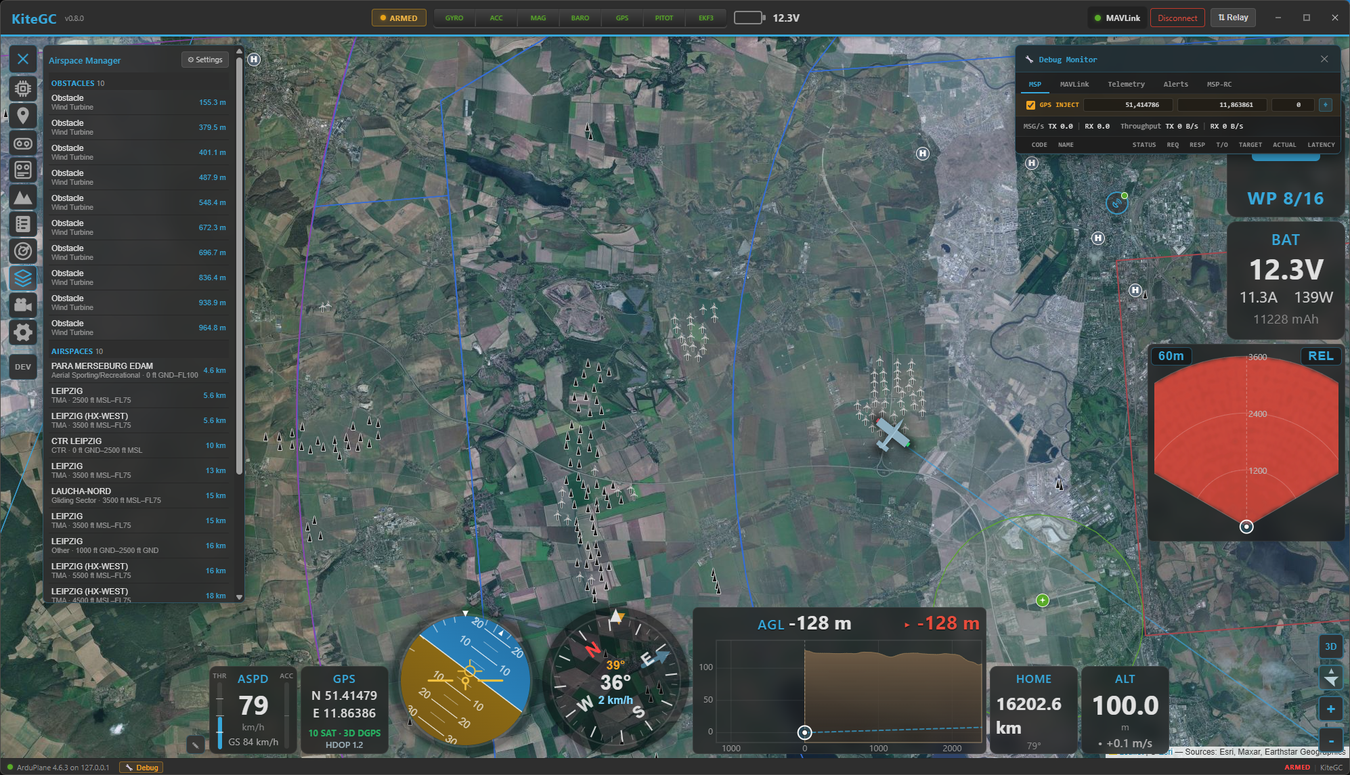The width and height of the screenshot is (1350, 775).
Task: Click GPS inject stepper arrows button
Action: pos(1326,105)
